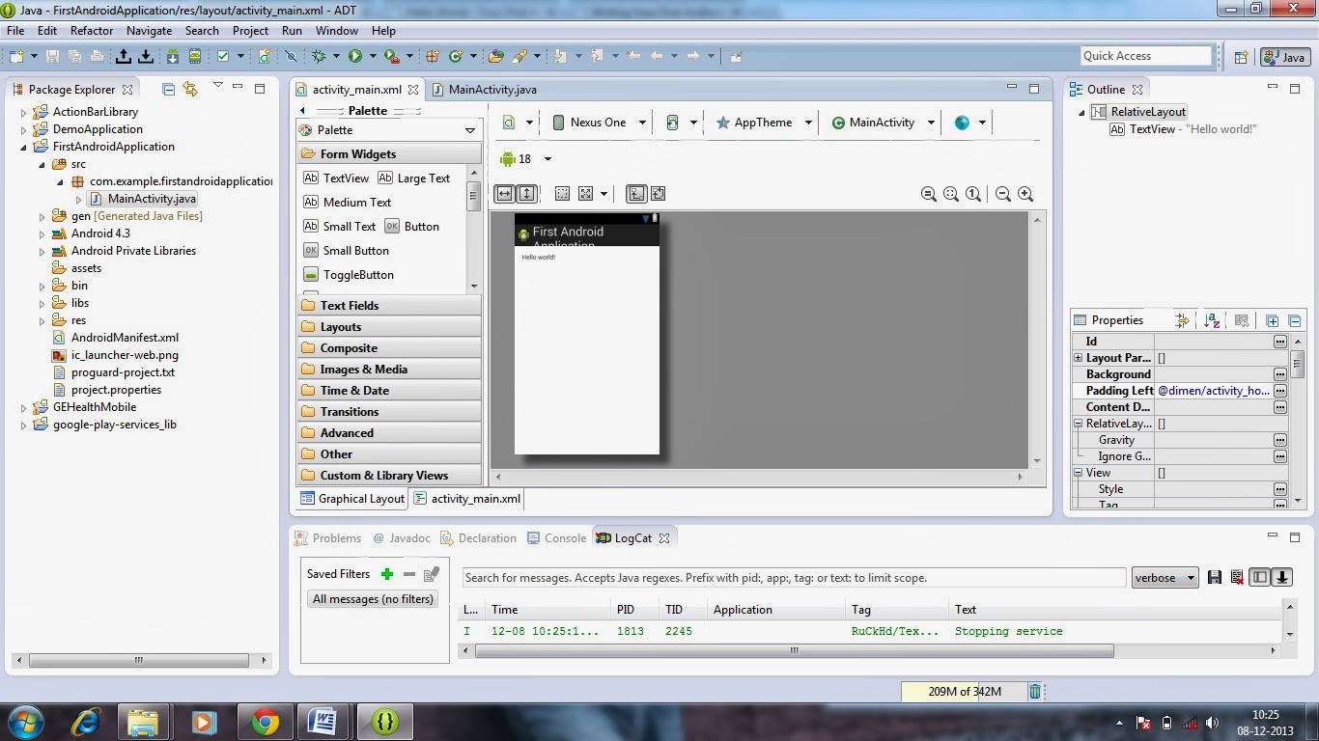The width and height of the screenshot is (1319, 741).
Task: Expand the Layout Params property group
Action: tap(1079, 358)
